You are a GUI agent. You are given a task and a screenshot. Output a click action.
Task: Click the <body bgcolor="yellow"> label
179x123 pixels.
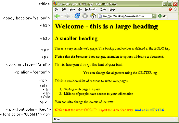(x=27, y=18)
